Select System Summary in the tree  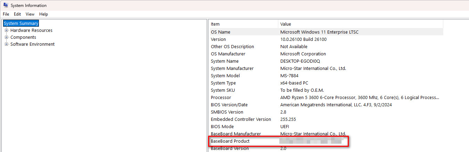pyautogui.click(x=21, y=24)
